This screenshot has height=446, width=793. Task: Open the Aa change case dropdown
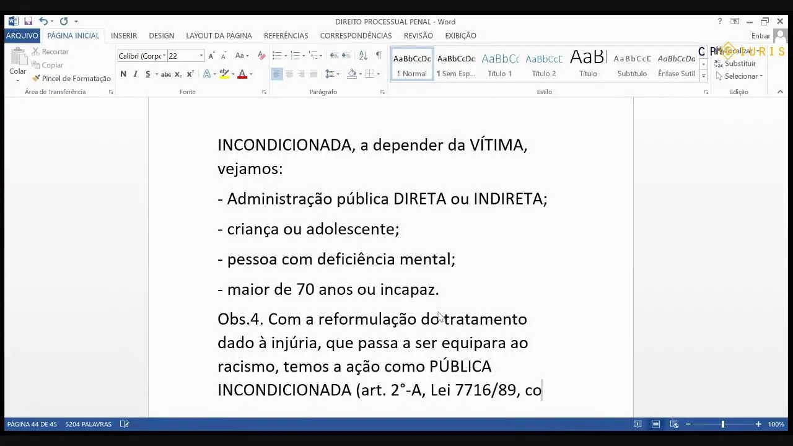[242, 56]
